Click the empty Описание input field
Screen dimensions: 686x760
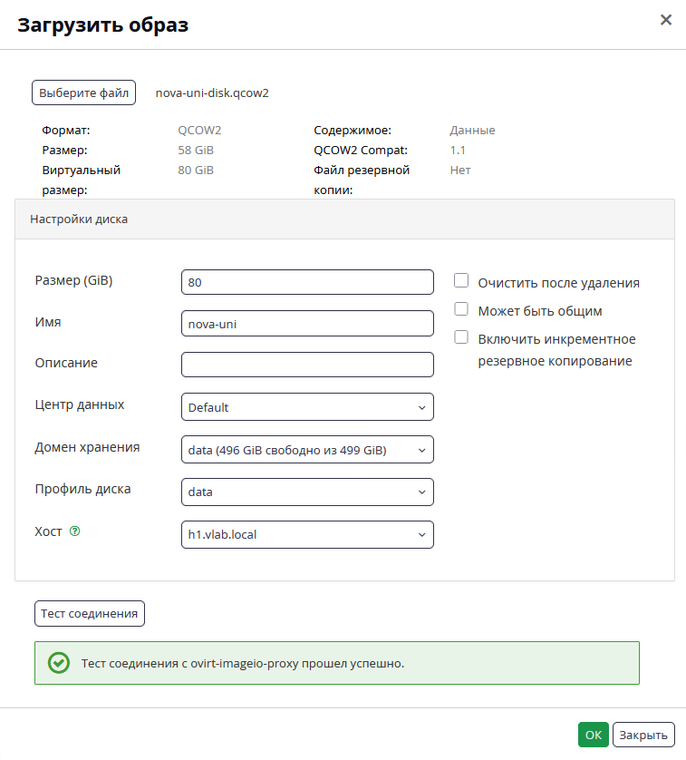point(307,365)
